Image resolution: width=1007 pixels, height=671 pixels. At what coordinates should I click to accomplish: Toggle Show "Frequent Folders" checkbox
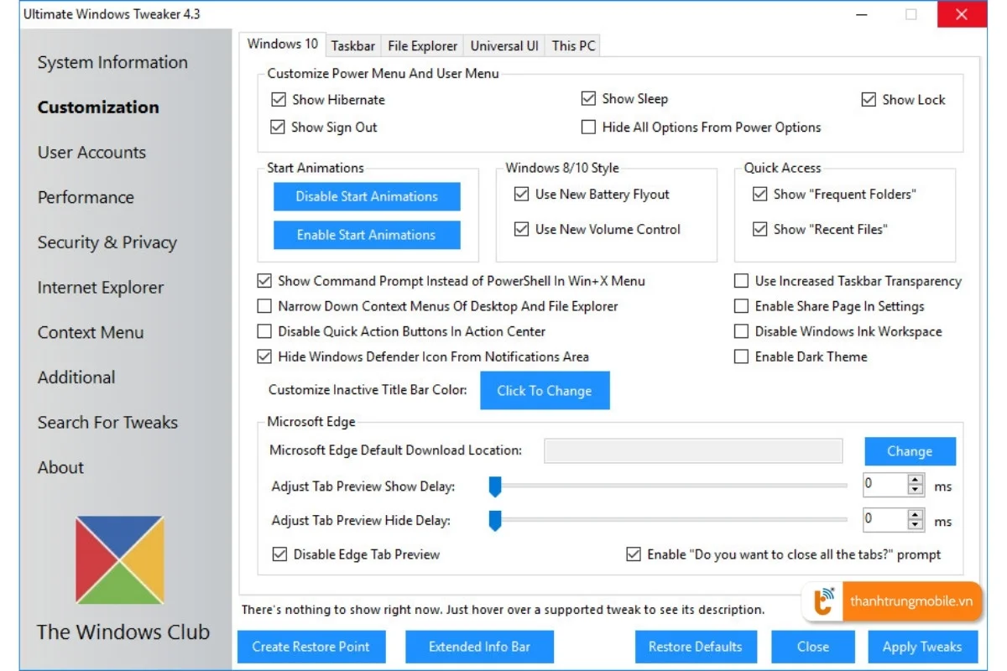pyautogui.click(x=759, y=195)
